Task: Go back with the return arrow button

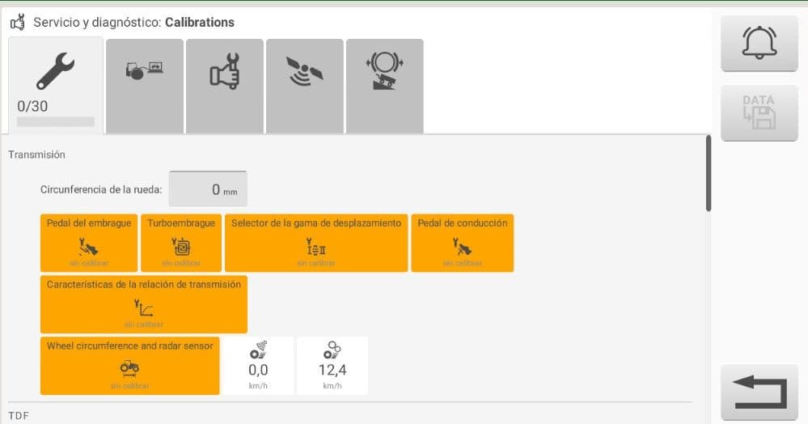Action: (x=759, y=392)
